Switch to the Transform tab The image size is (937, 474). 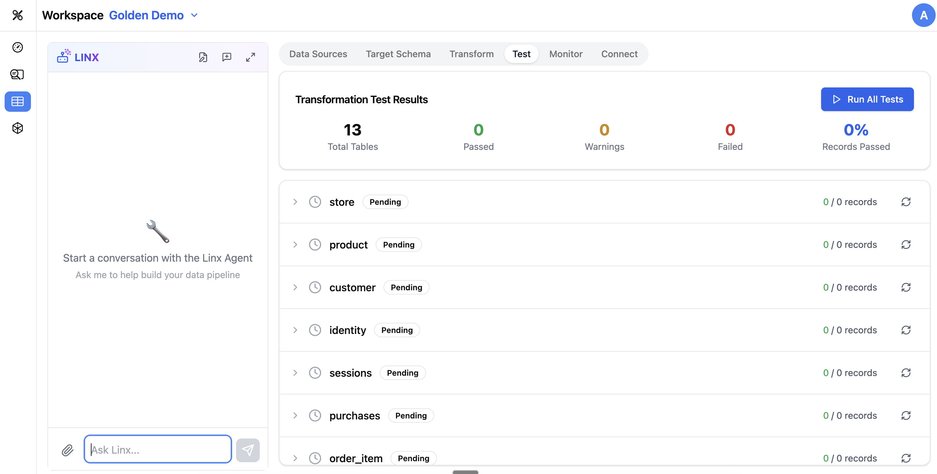point(471,54)
